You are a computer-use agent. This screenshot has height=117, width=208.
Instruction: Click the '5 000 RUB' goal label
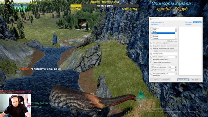130,9
